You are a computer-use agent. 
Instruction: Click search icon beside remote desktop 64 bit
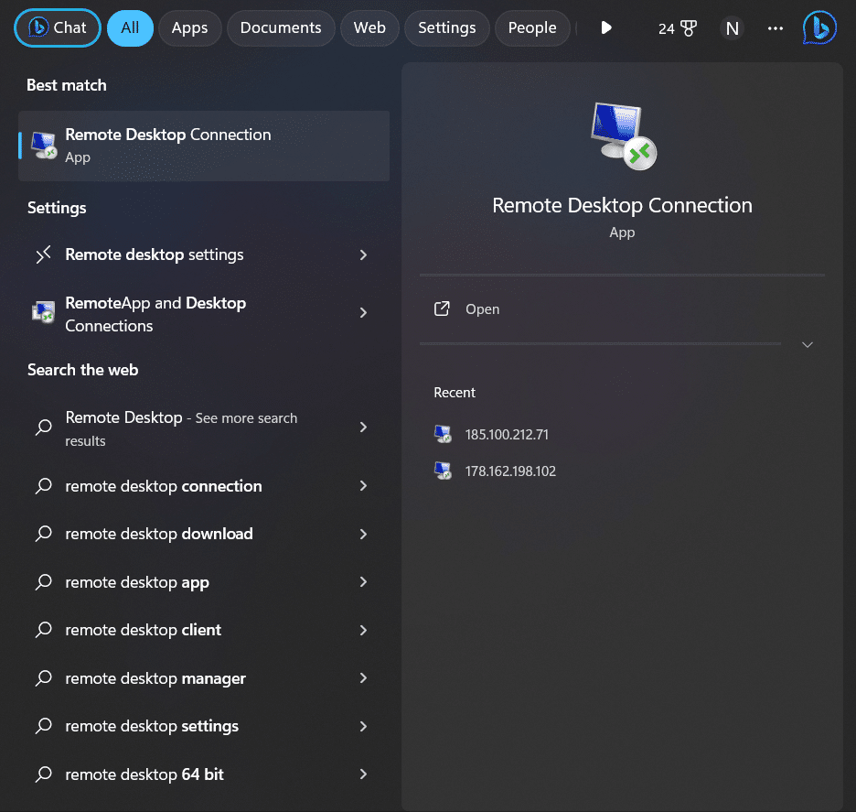[x=44, y=774]
